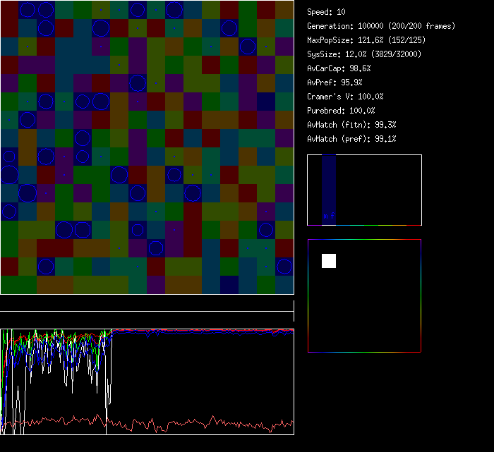Screen dimensions: 494x452
Task: Click the AvPref 95.9% value
Action: click(335, 83)
